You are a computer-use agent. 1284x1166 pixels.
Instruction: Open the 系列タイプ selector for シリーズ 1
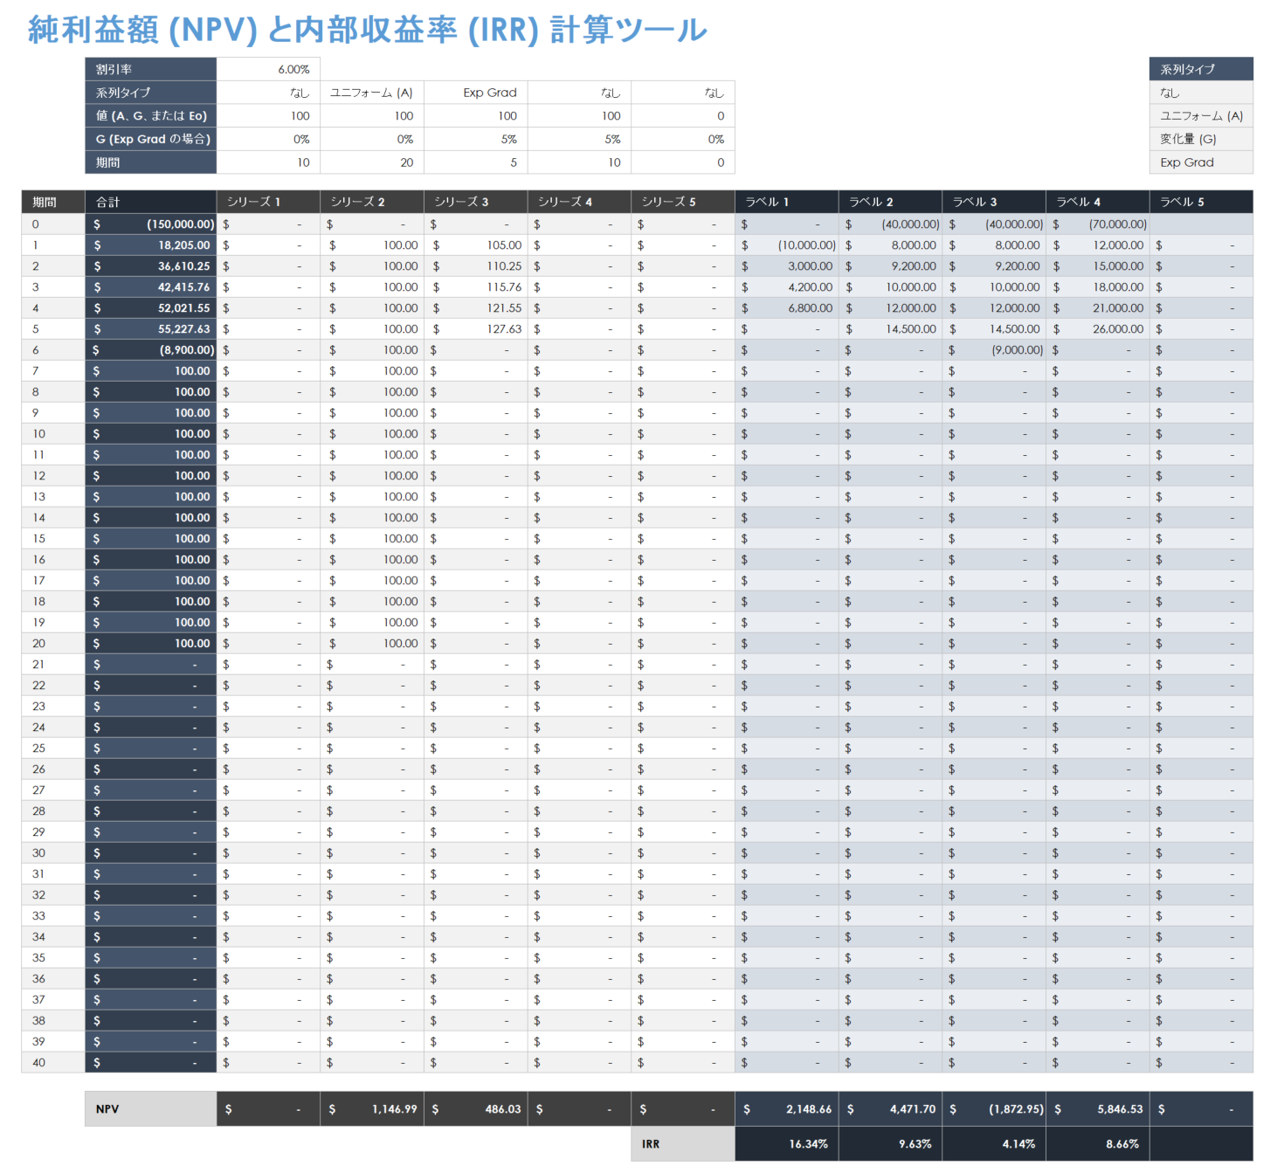(x=268, y=92)
